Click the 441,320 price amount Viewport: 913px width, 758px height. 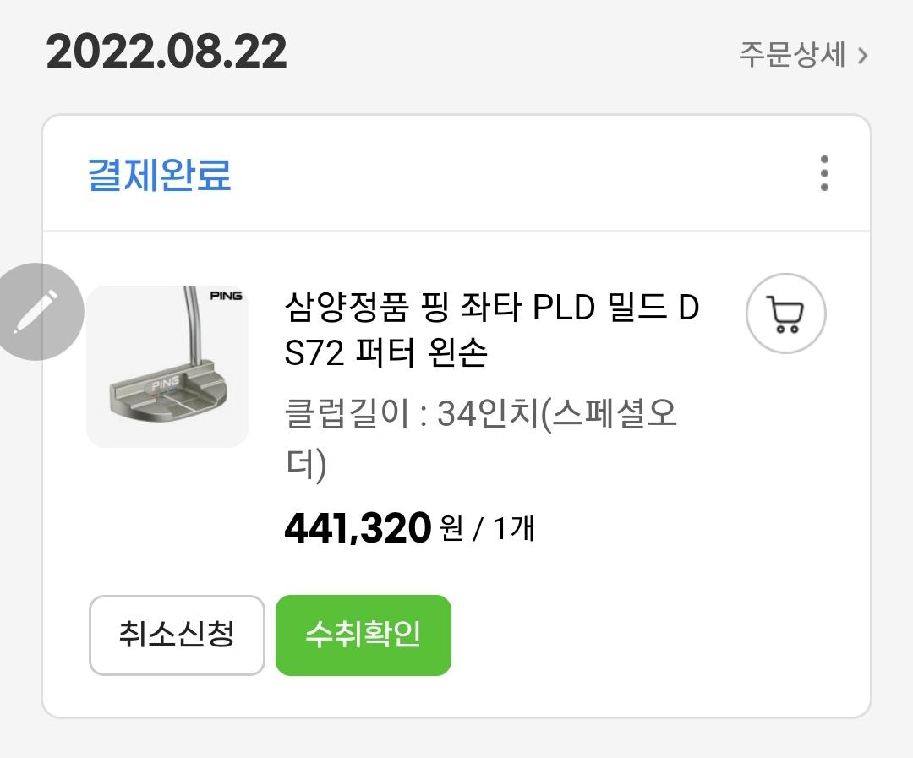coord(358,529)
